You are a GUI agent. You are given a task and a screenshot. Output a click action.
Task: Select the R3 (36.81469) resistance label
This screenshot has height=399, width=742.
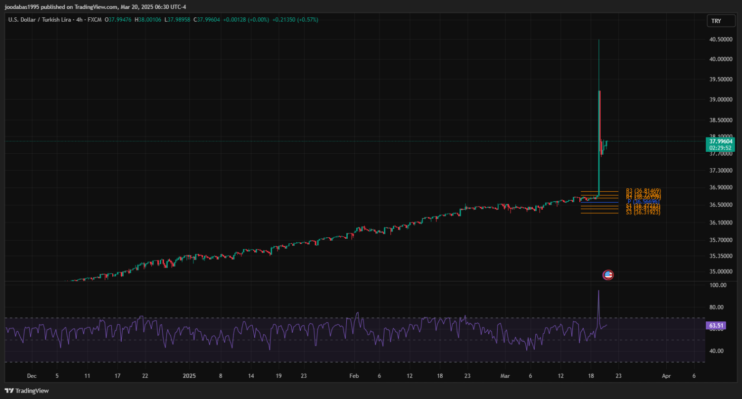point(643,191)
